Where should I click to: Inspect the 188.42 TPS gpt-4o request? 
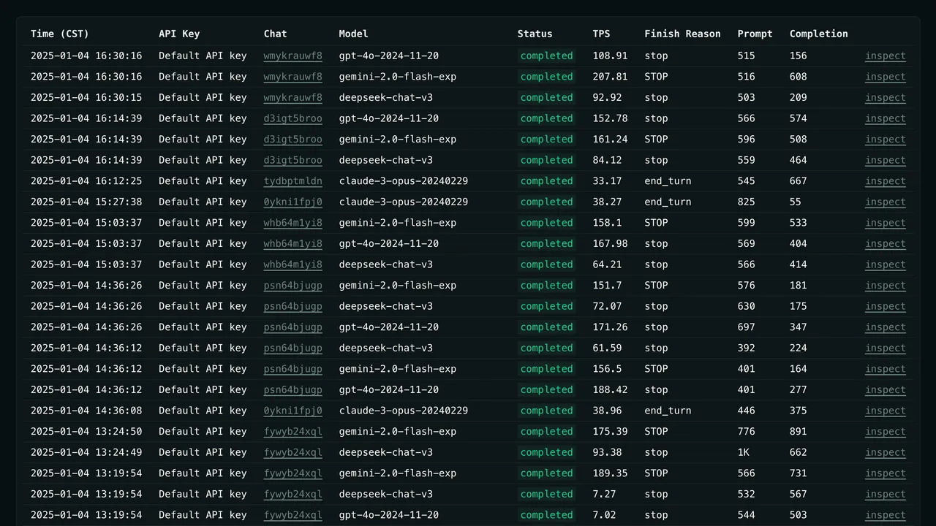click(x=885, y=389)
